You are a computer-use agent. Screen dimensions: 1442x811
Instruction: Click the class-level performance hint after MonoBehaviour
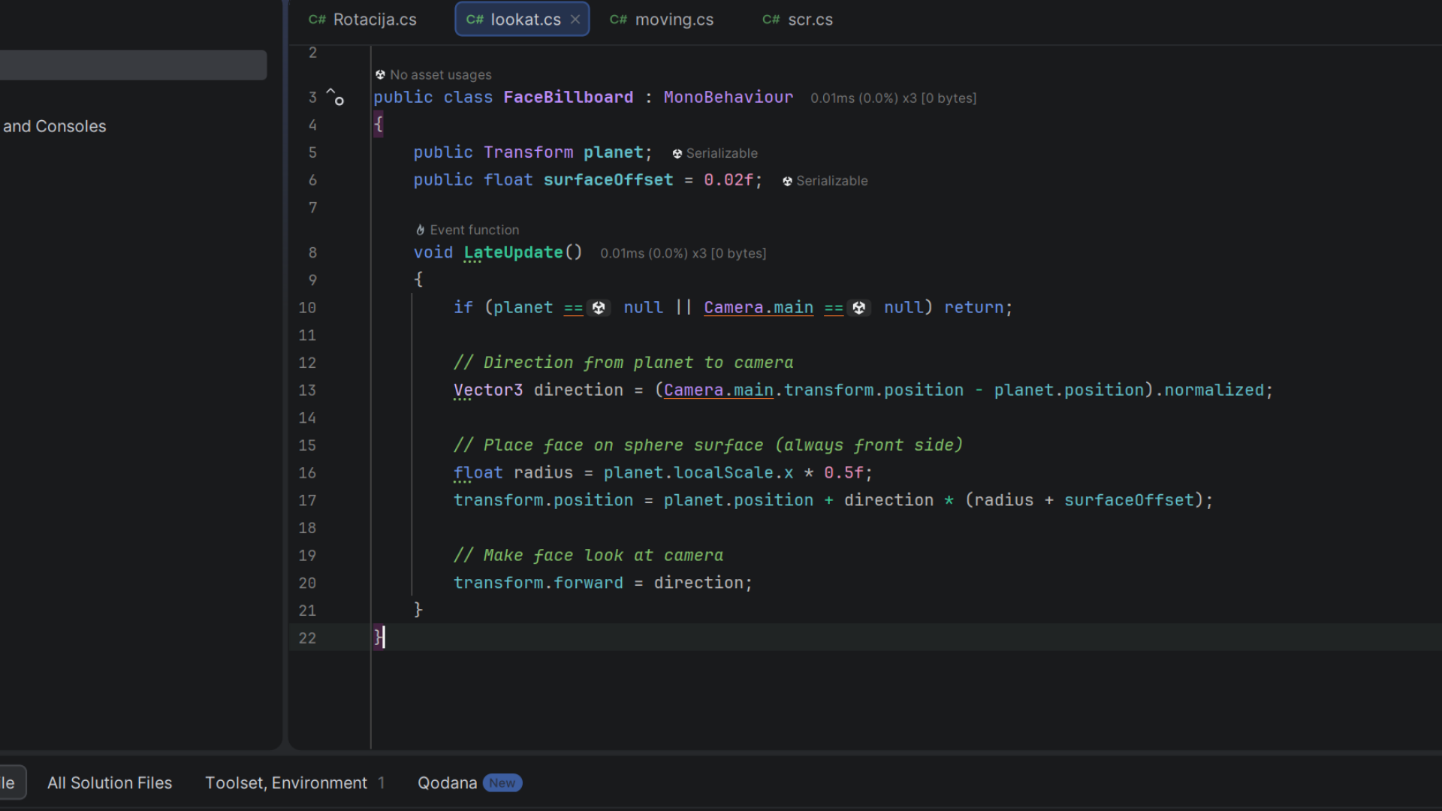coord(893,98)
